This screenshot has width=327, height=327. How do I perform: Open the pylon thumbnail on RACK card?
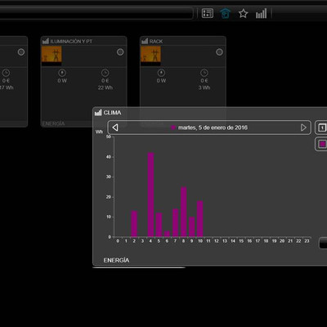(150, 56)
